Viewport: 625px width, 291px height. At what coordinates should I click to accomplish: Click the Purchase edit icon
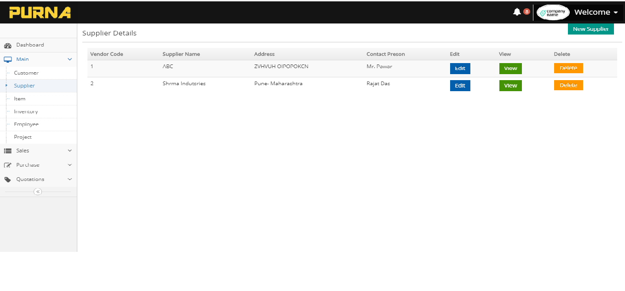point(8,165)
